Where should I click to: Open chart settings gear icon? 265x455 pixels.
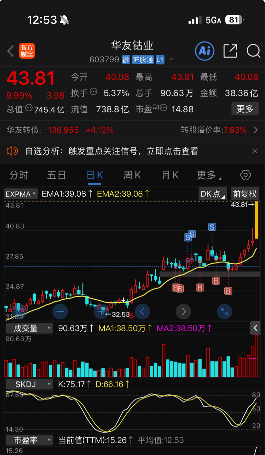[245, 175]
